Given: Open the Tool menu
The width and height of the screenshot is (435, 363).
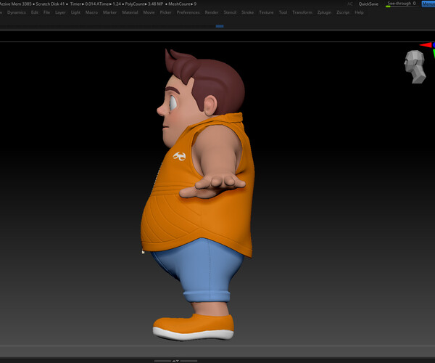Looking at the screenshot, I should tap(283, 12).
